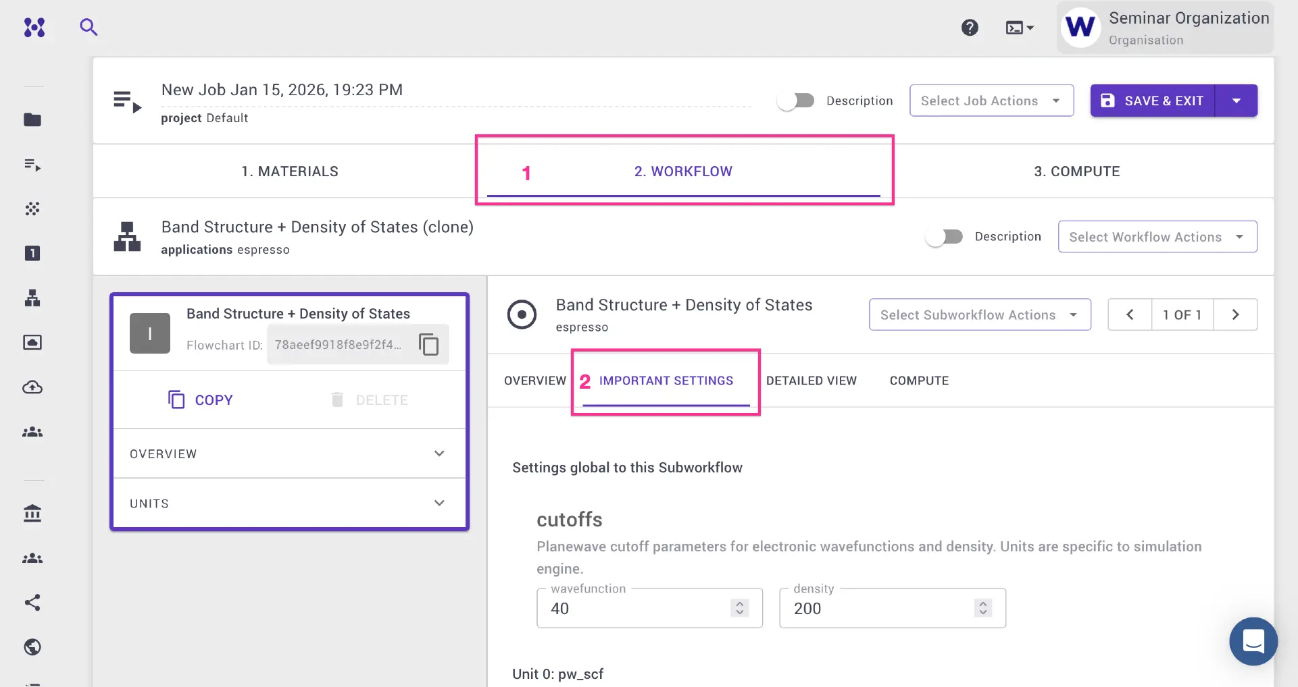1298x687 pixels.
Task: Open the DETAILED VIEW tab
Action: (x=812, y=380)
